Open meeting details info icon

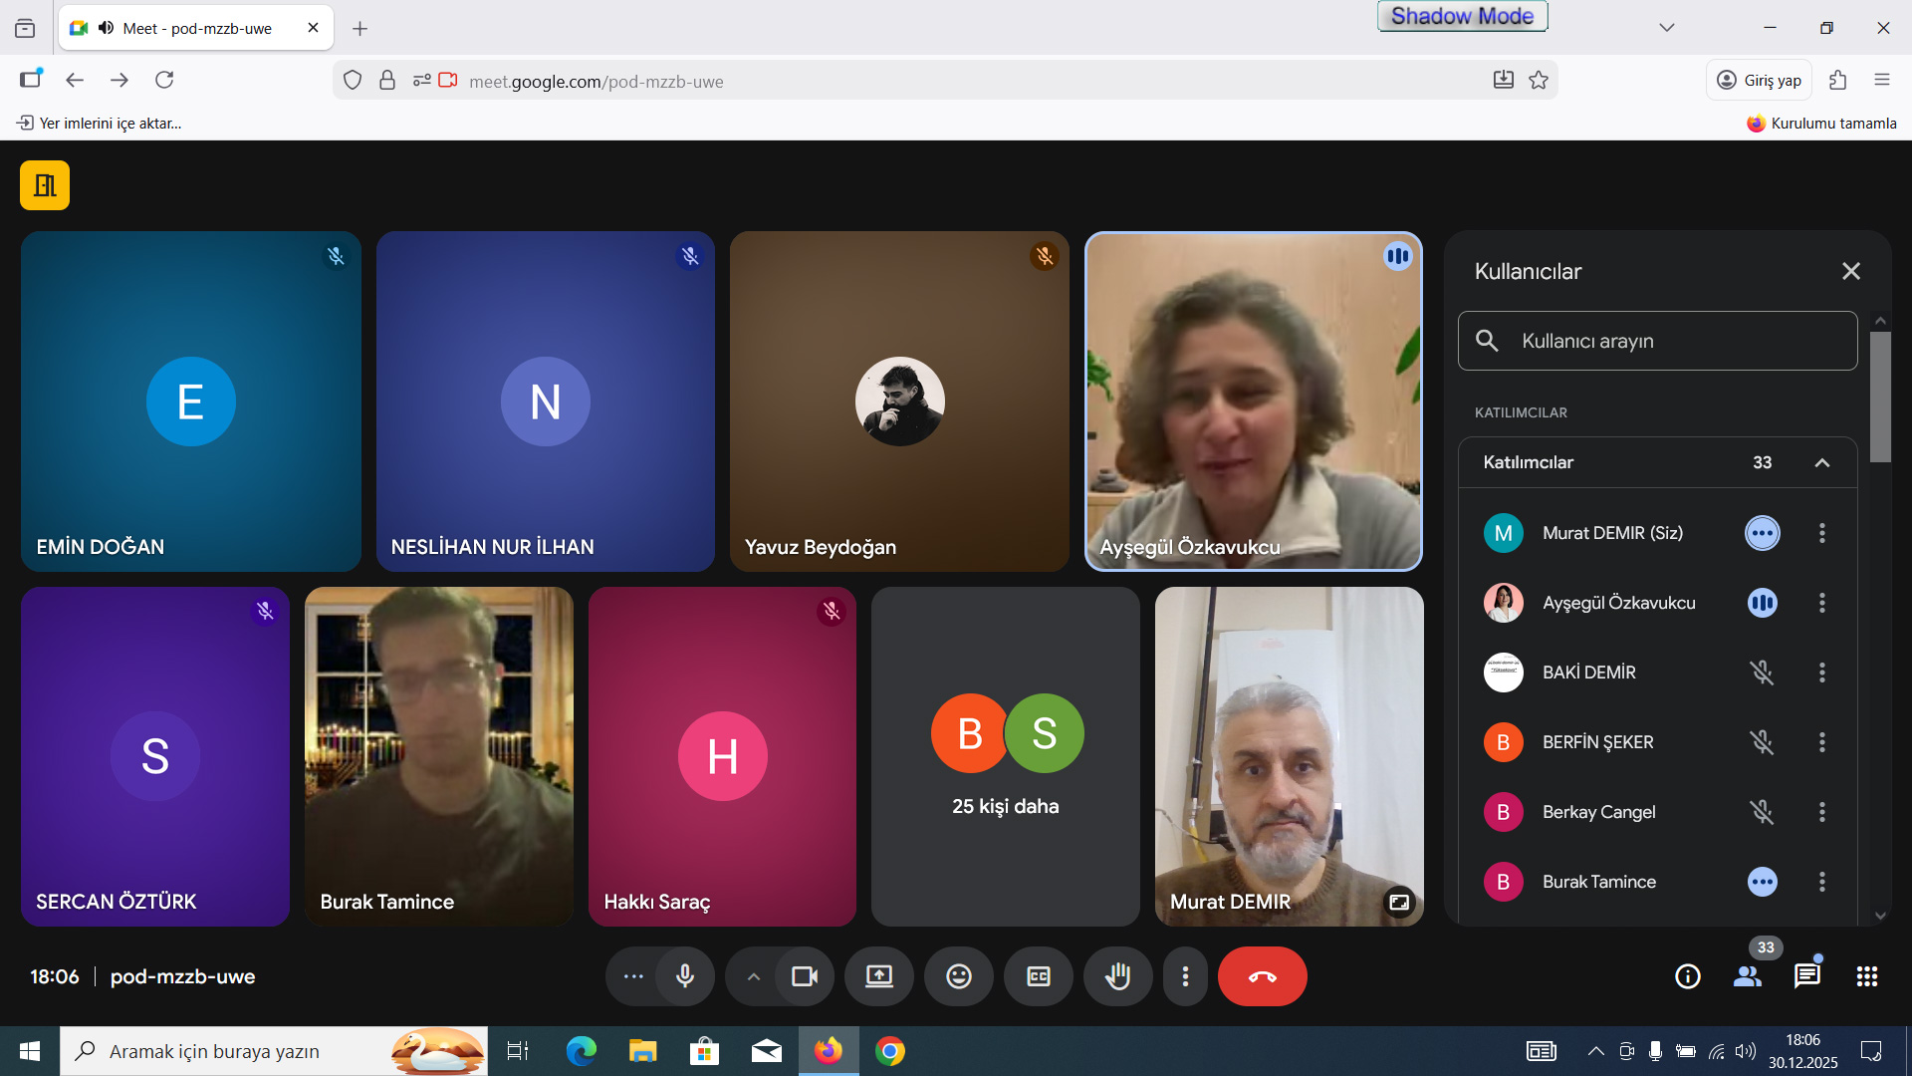click(x=1687, y=976)
